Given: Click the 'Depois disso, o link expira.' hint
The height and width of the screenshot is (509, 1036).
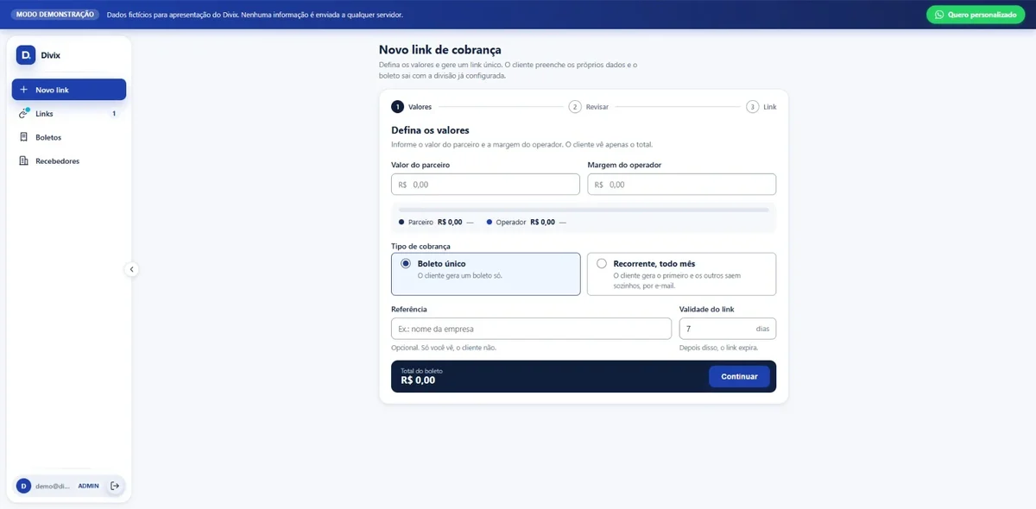Looking at the screenshot, I should pos(718,348).
